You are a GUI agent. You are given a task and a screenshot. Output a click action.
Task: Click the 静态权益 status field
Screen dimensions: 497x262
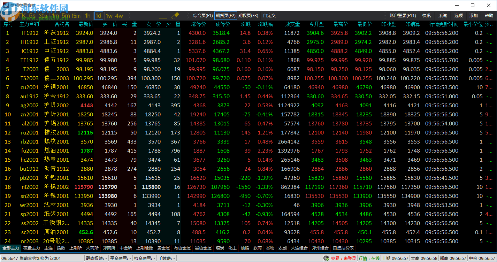point(97,258)
